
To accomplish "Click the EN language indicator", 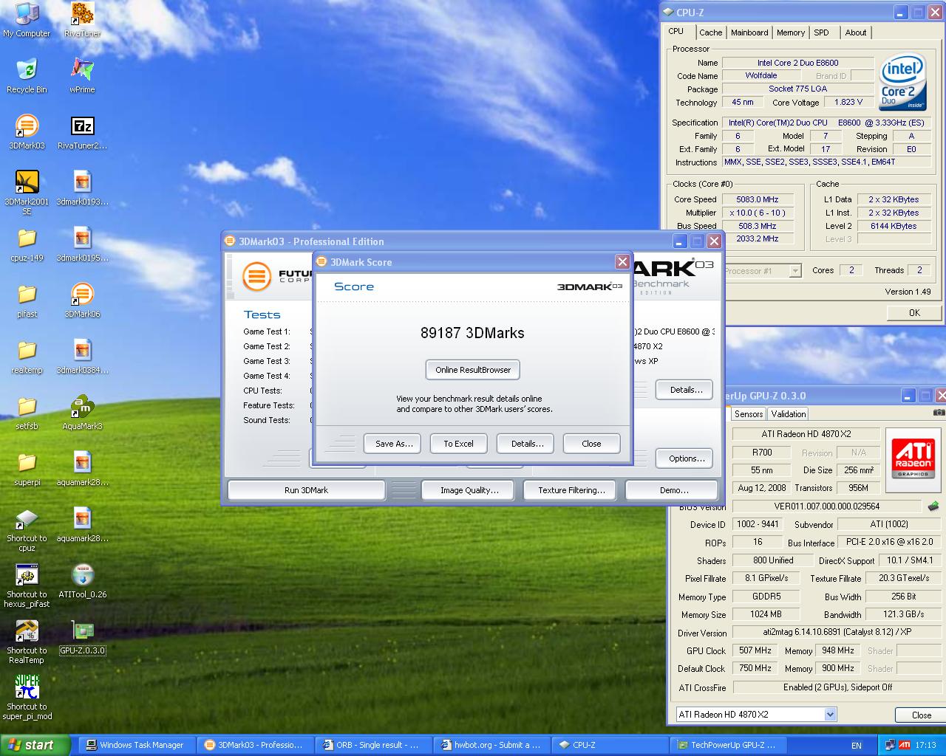I will [x=857, y=746].
